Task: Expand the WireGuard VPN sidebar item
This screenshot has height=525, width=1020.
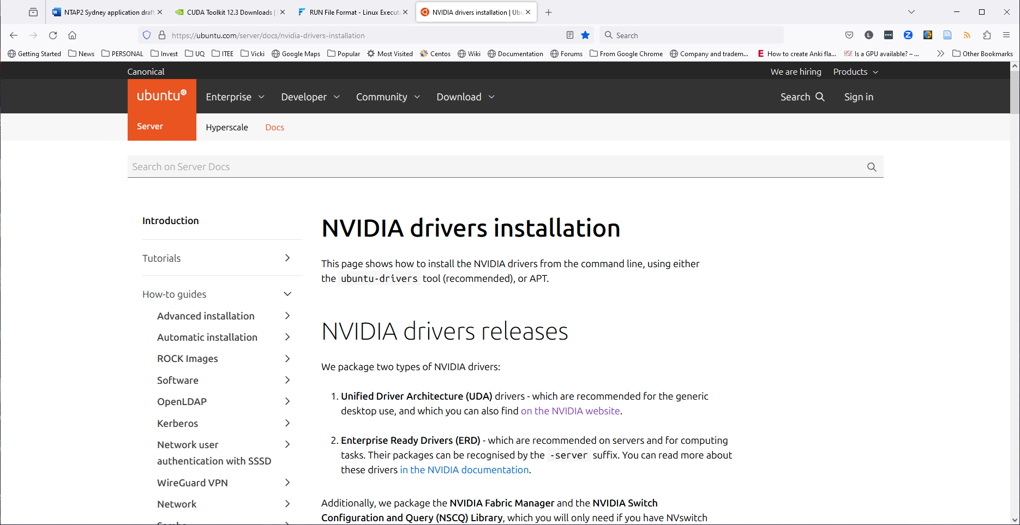Action: (287, 482)
